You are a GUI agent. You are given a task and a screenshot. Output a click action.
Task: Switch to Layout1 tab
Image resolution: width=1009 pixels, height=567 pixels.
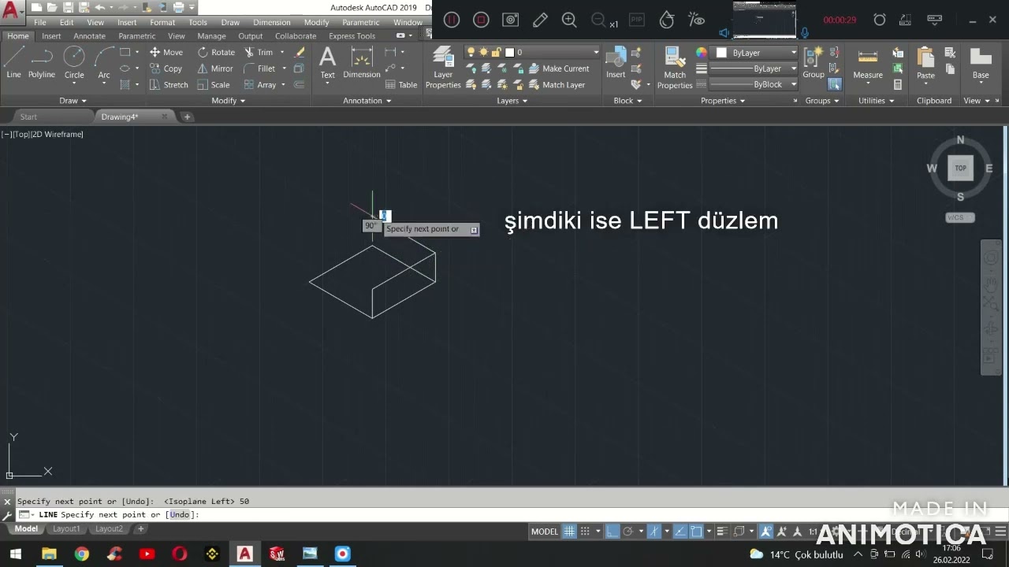(x=66, y=529)
